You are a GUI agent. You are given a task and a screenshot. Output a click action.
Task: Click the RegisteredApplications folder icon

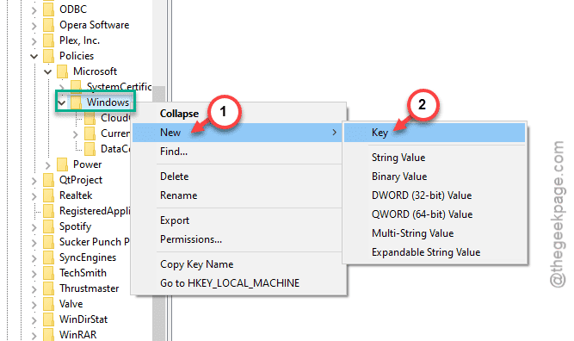pyautogui.click(x=48, y=211)
